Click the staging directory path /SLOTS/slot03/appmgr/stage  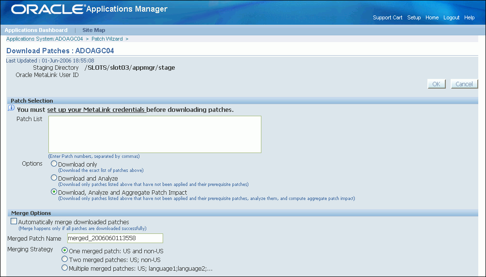130,68
